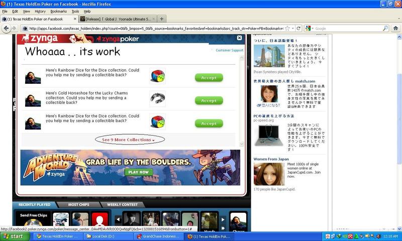This screenshot has height=241, width=402.
Task: Click the red silhouette friend avatar
Action: 99,219
